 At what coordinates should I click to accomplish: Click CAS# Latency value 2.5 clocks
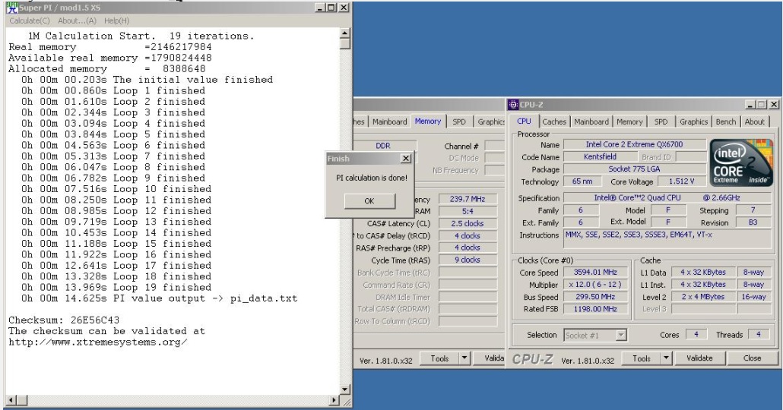[x=468, y=223]
